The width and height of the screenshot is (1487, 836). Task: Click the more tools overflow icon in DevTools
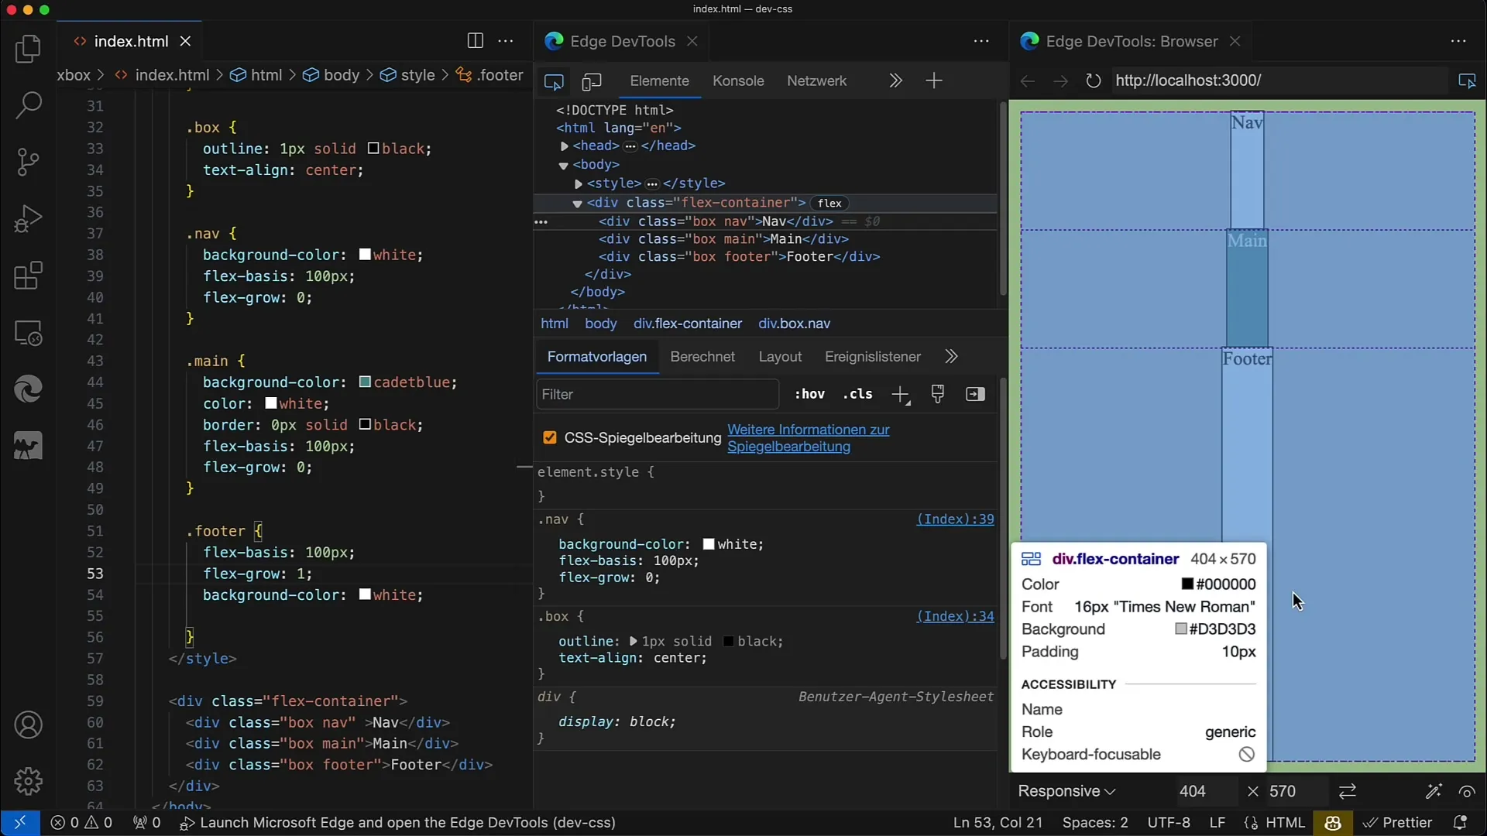click(x=895, y=81)
